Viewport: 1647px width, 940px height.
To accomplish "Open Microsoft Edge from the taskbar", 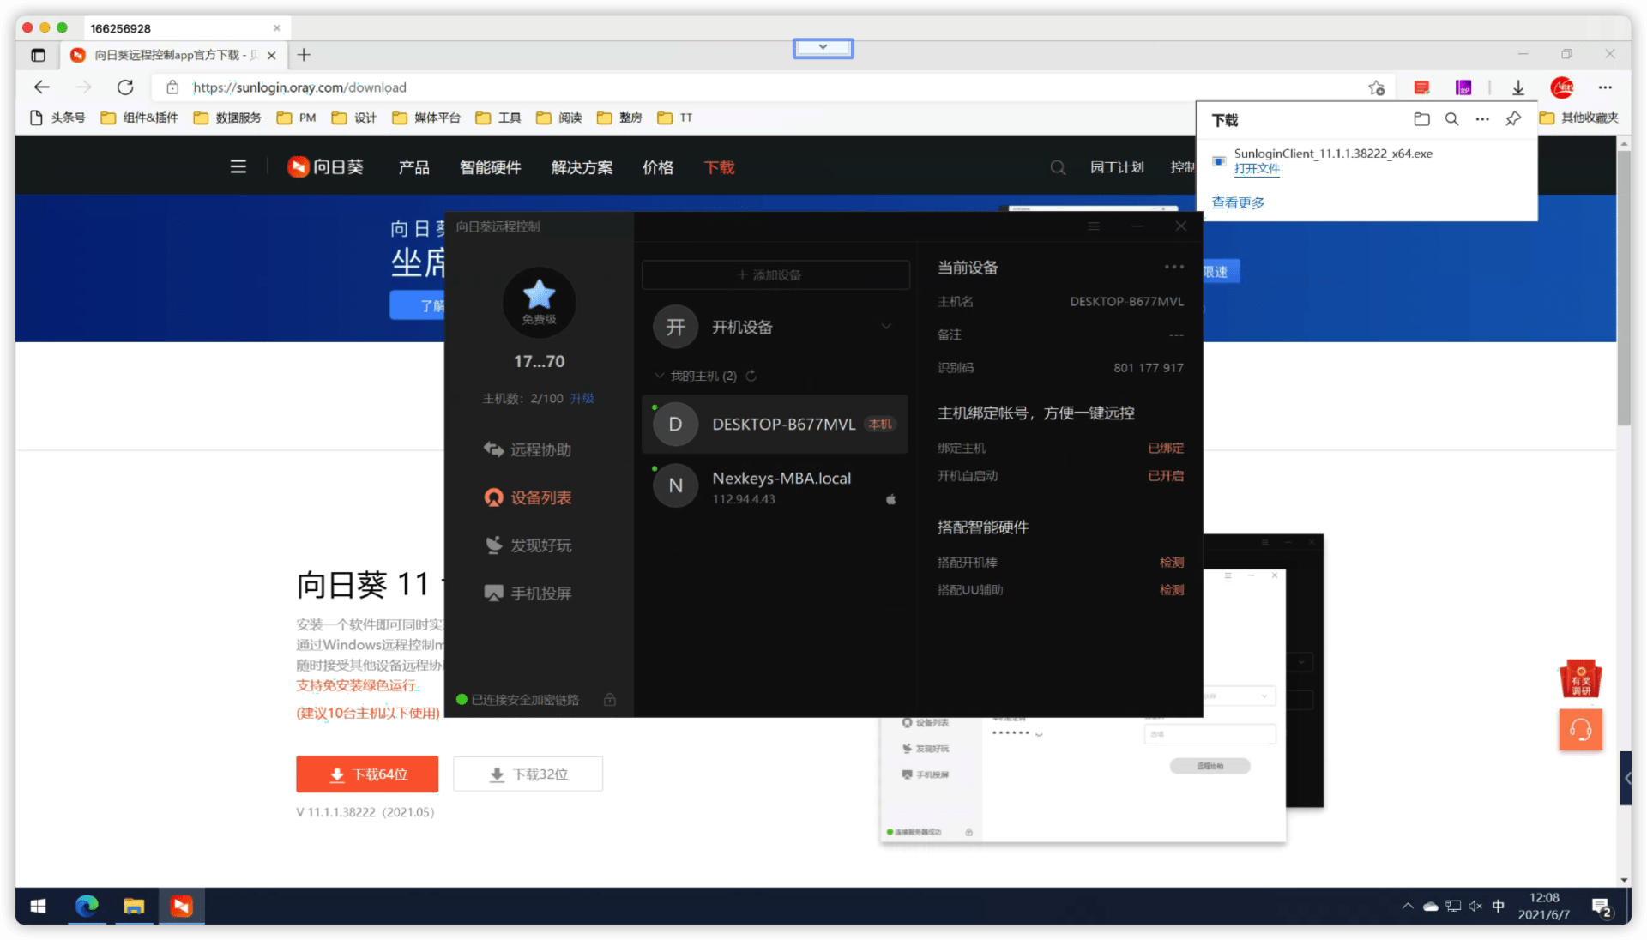I will click(x=87, y=906).
